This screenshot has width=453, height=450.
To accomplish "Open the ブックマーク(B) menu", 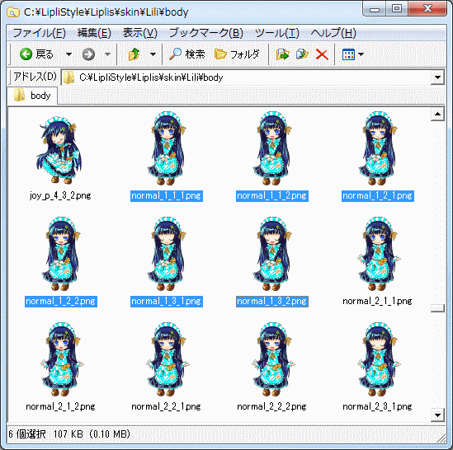I will (205, 33).
